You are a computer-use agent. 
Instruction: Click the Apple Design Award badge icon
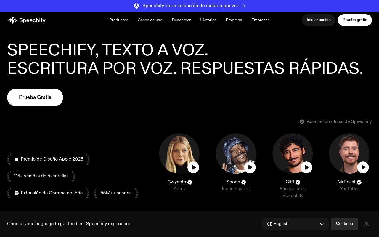coord(17,159)
